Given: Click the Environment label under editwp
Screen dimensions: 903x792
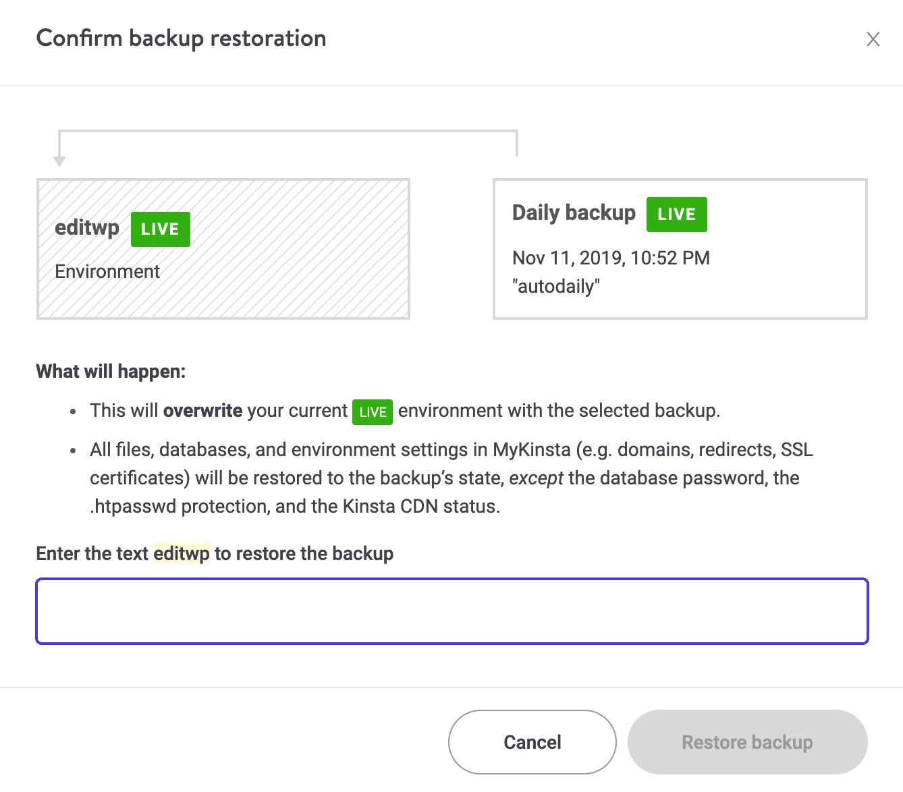Looking at the screenshot, I should [107, 271].
